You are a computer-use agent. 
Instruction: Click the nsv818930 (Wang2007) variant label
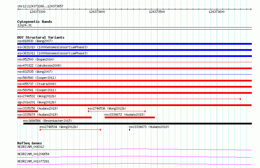35,41
